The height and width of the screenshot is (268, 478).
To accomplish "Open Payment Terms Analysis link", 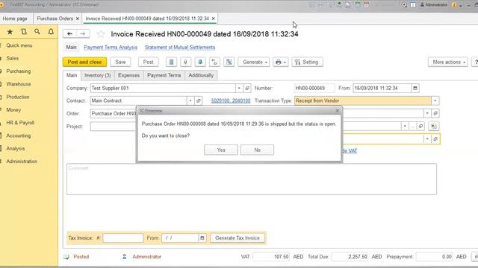I will [111, 48].
